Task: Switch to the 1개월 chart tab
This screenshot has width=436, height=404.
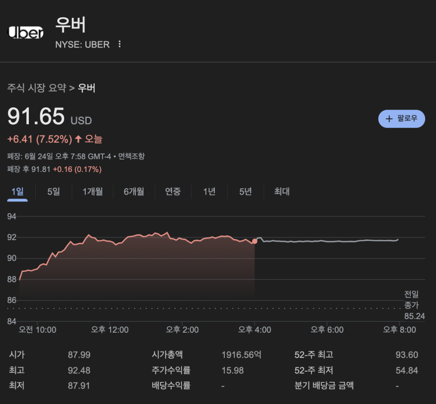Action: (93, 191)
